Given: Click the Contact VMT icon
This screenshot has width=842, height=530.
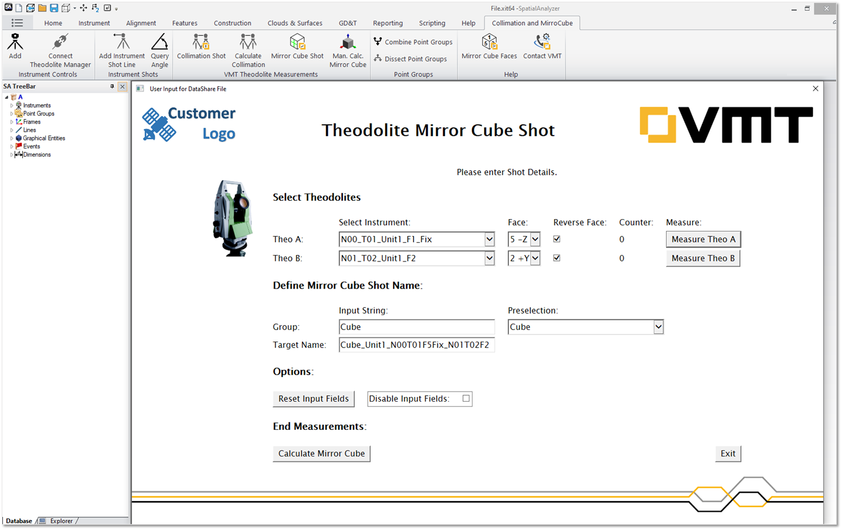Looking at the screenshot, I should pos(542,47).
